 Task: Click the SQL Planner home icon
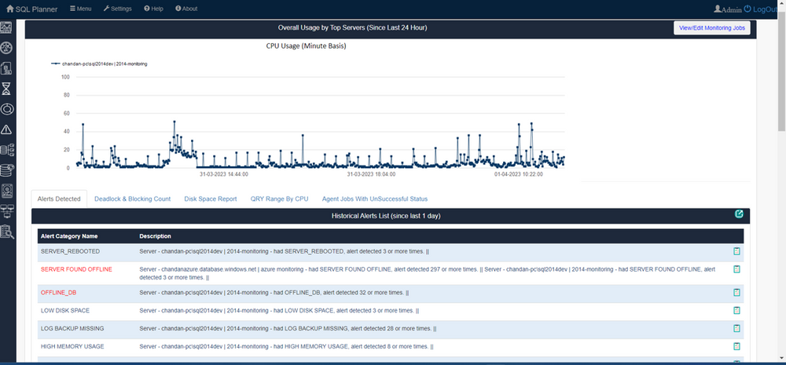pos(10,9)
